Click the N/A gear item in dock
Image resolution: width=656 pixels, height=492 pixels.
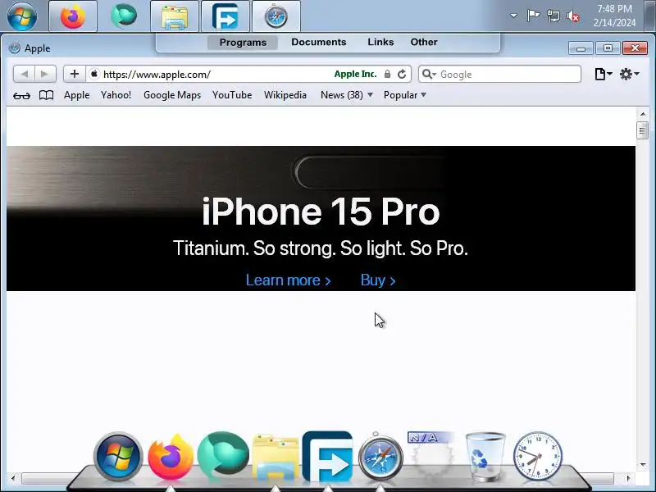(432, 455)
